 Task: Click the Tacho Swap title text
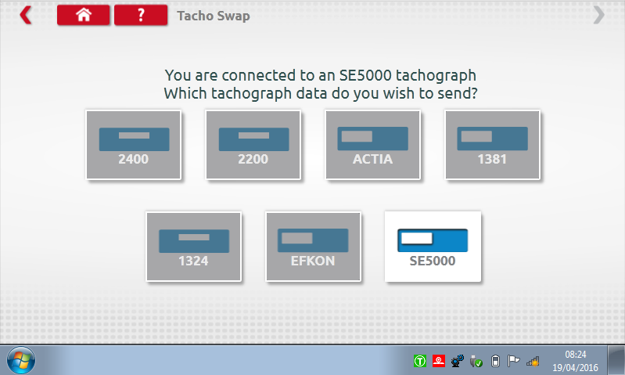214,16
